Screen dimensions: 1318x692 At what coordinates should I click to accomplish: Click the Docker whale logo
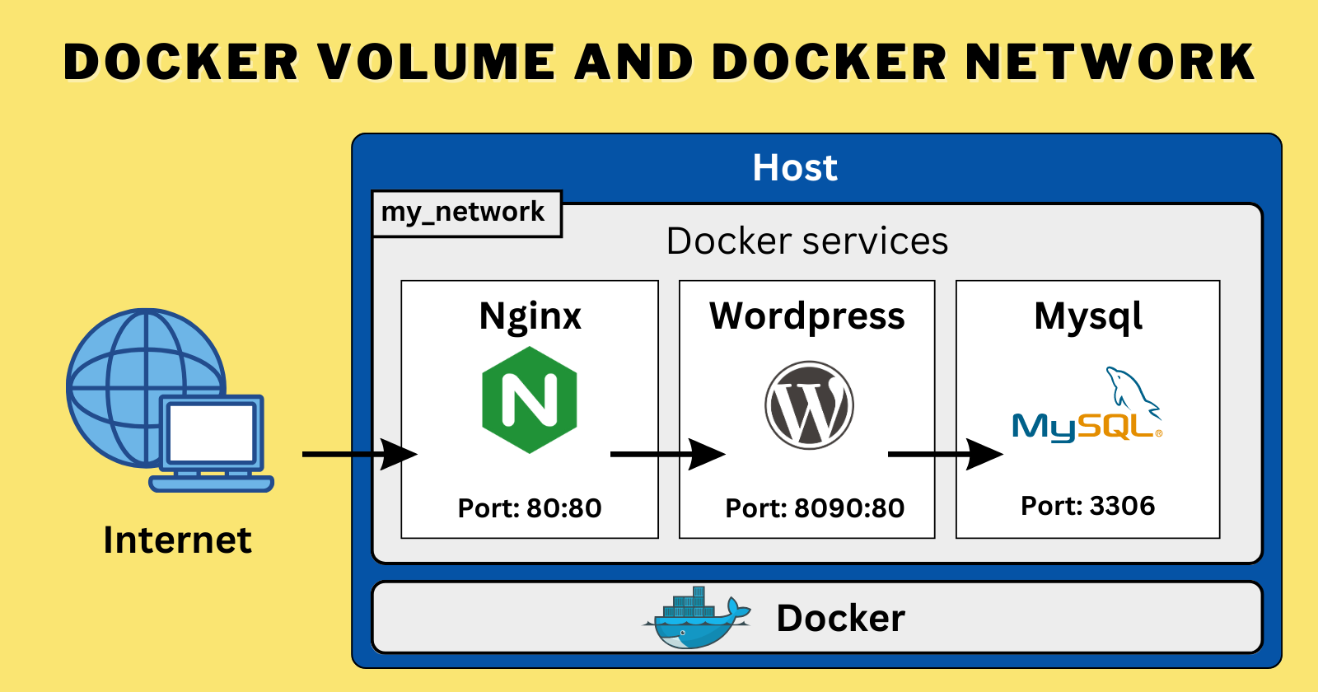tap(697, 618)
